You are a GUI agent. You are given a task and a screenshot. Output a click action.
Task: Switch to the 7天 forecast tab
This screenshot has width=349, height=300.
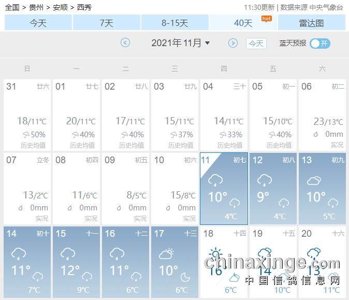click(107, 23)
